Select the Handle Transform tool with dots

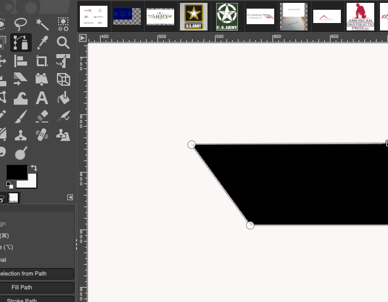(42, 79)
